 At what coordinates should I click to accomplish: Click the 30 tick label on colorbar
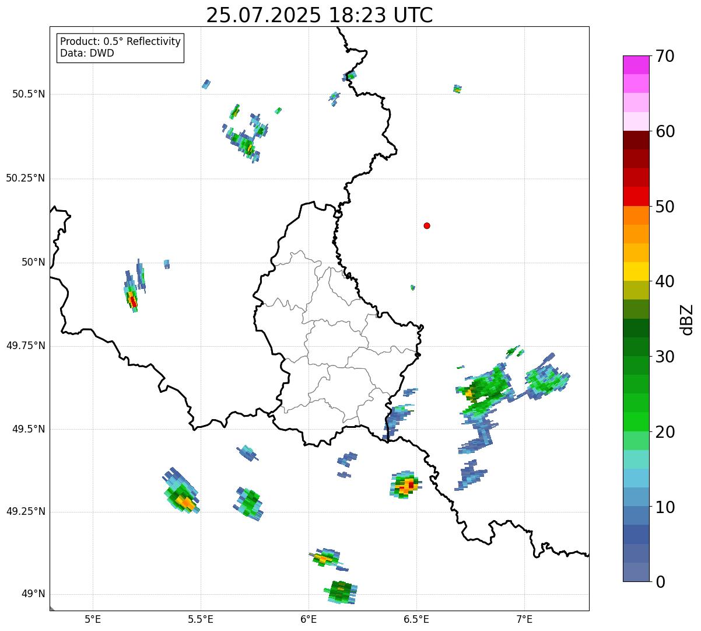tap(665, 357)
